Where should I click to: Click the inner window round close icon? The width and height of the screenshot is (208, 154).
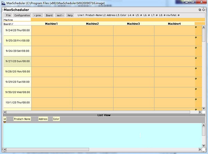click(203, 10)
